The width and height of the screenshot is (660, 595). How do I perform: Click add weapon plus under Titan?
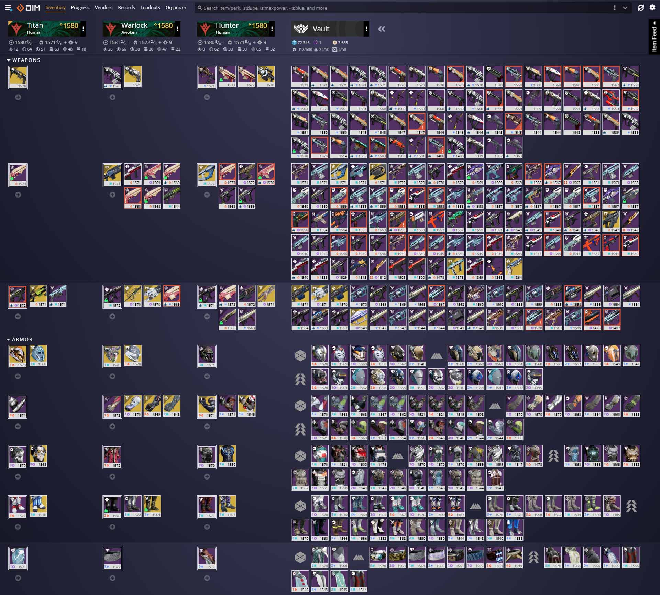point(18,97)
